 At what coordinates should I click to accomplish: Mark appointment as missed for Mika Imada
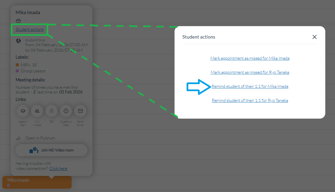pyautogui.click(x=250, y=58)
